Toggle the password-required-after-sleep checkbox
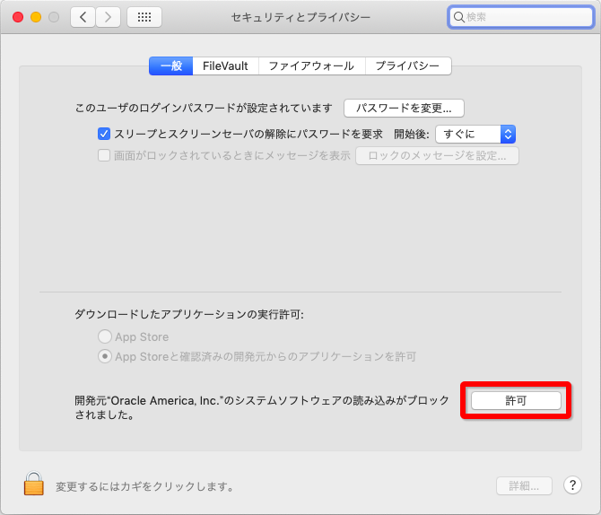Screen dimensions: 601x515 (104, 134)
